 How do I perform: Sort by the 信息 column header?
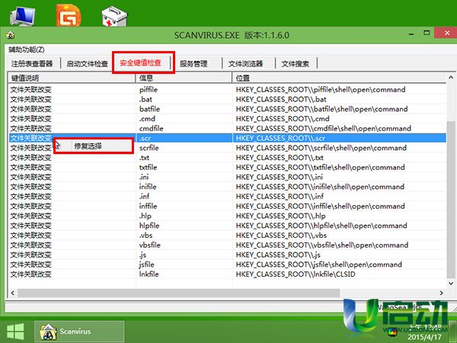pyautogui.click(x=184, y=78)
